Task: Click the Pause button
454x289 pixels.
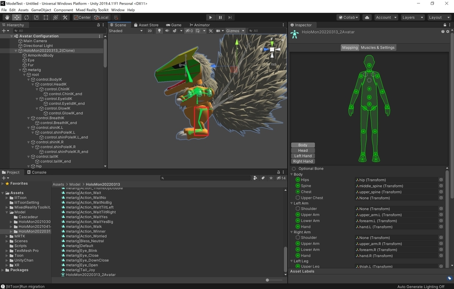Action: click(x=220, y=17)
